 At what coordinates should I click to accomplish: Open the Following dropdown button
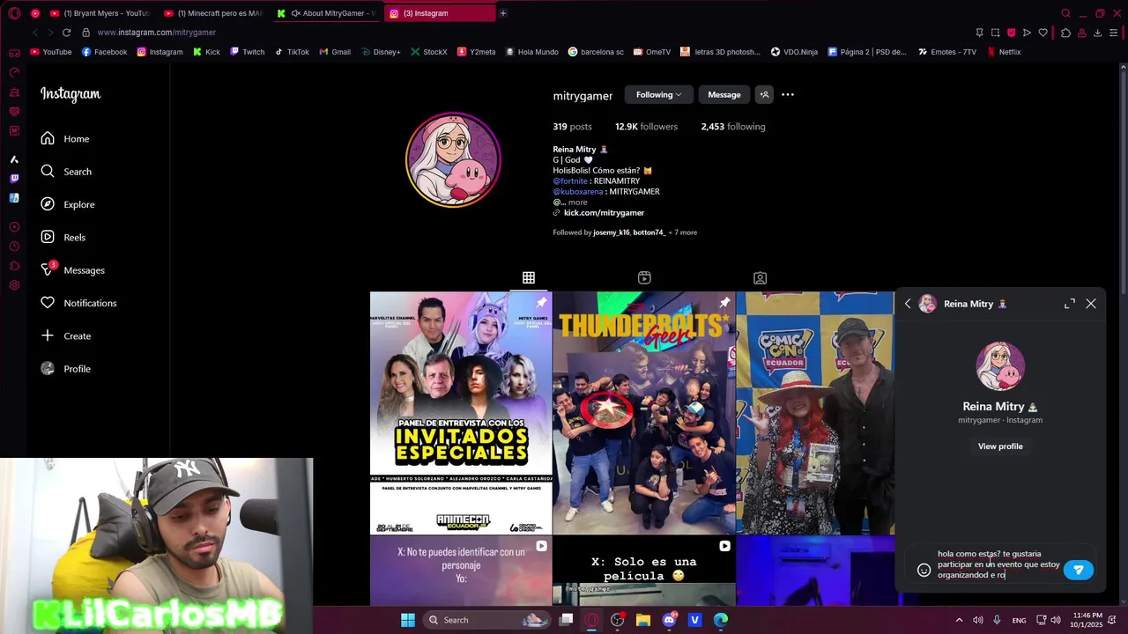(658, 94)
